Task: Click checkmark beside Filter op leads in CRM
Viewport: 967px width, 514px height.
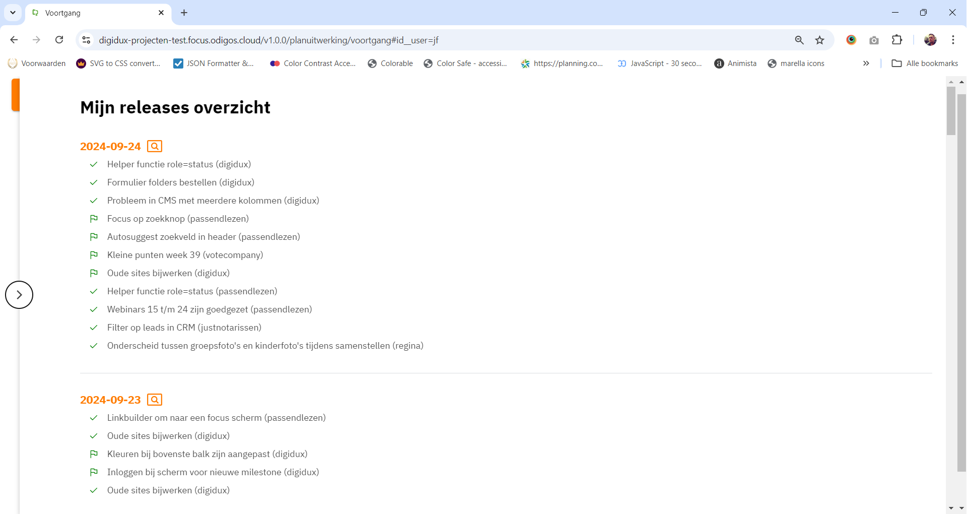Action: (x=94, y=328)
